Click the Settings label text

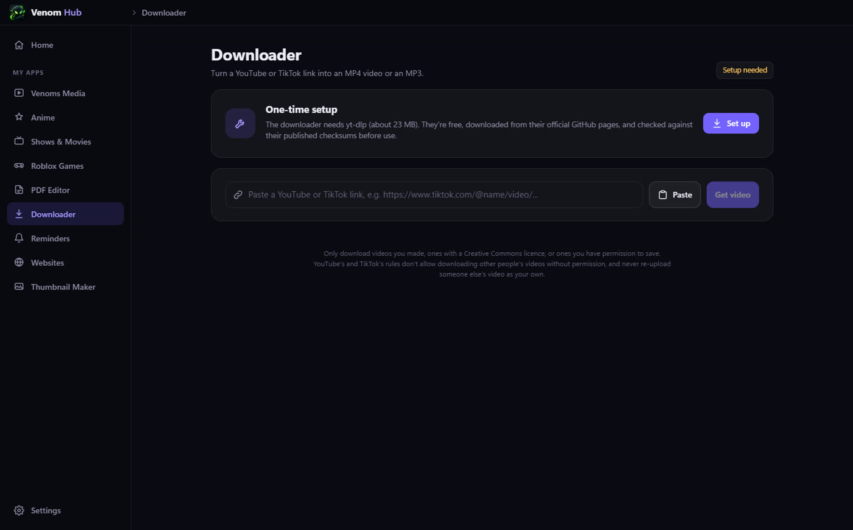tap(46, 511)
